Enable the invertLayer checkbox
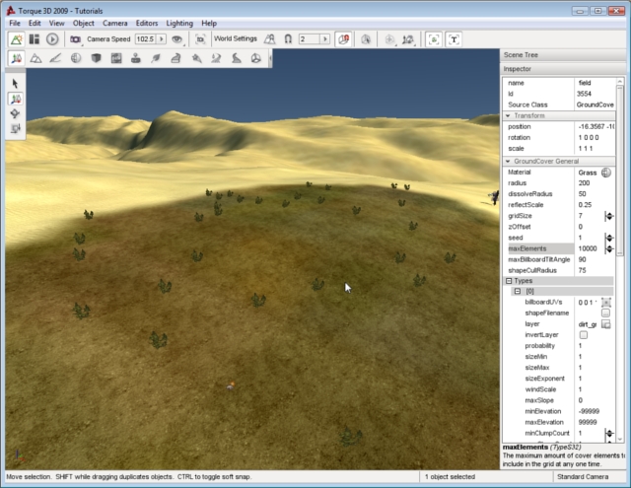Viewport: 631px width, 488px height. [x=583, y=335]
